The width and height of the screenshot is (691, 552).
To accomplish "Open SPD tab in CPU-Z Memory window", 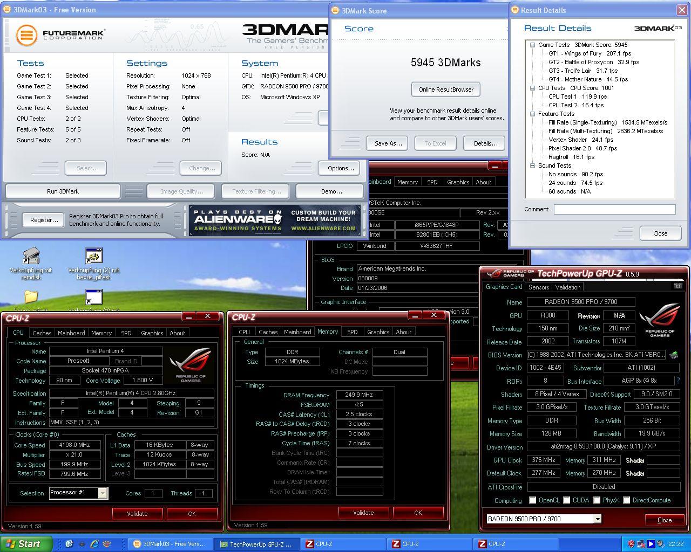I will (x=353, y=332).
